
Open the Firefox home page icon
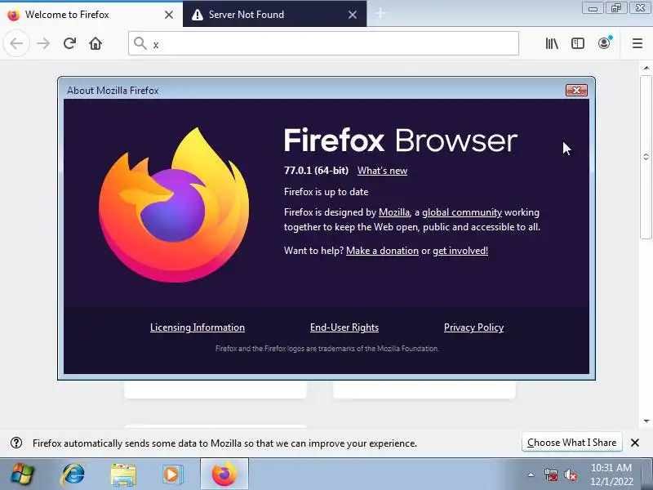pyautogui.click(x=96, y=43)
